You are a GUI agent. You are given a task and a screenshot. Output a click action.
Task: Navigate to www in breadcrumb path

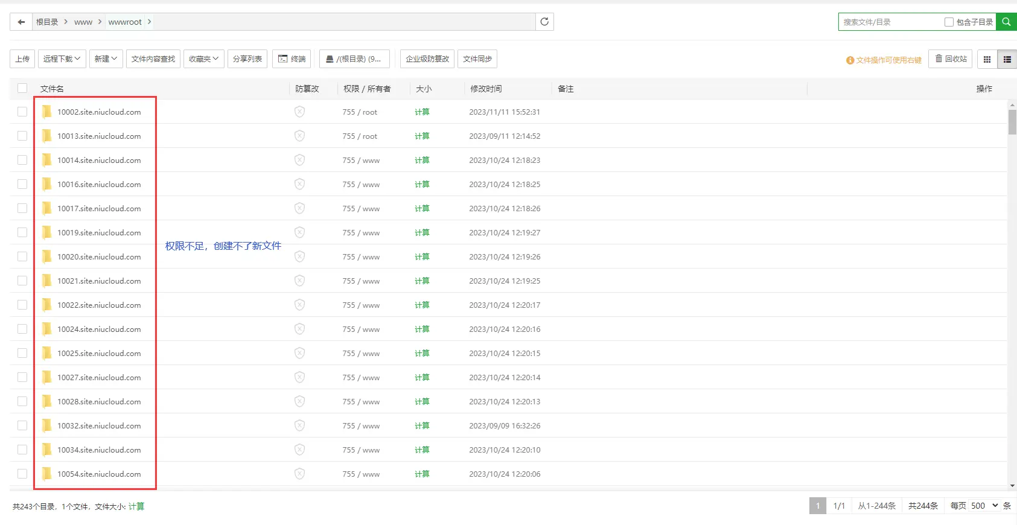[83, 22]
